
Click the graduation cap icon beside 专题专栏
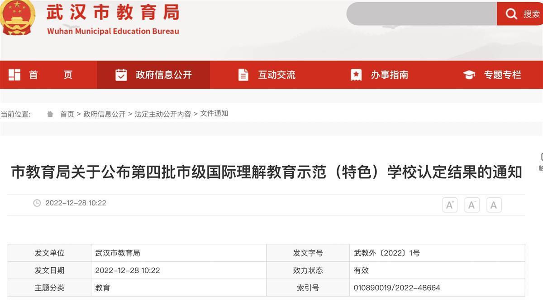coord(469,75)
